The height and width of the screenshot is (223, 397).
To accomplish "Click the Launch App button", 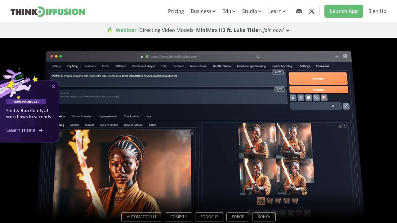I will [x=344, y=11].
